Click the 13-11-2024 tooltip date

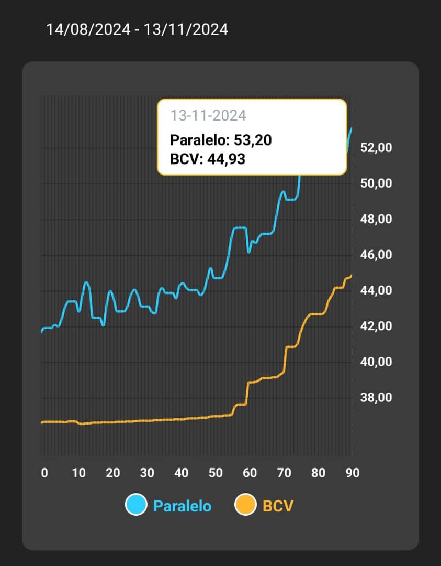click(x=208, y=115)
